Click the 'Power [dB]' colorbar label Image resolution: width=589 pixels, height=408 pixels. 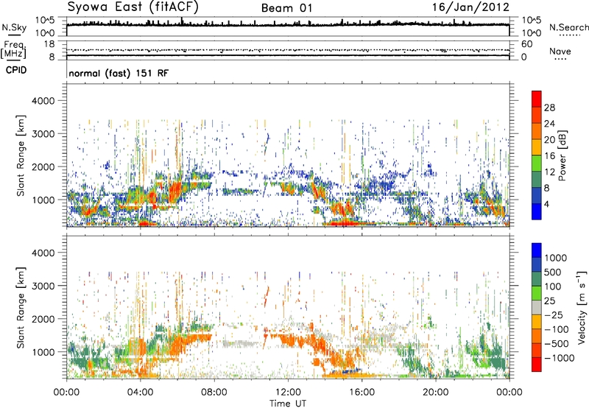(x=562, y=155)
